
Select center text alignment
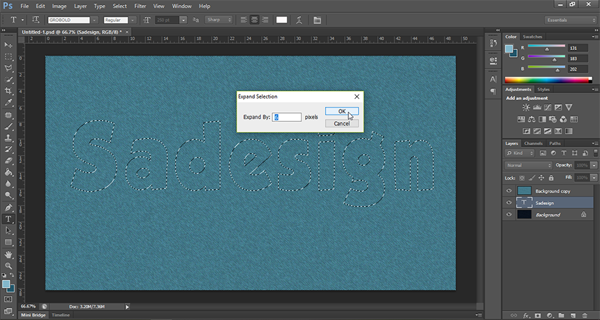pyautogui.click(x=254, y=20)
